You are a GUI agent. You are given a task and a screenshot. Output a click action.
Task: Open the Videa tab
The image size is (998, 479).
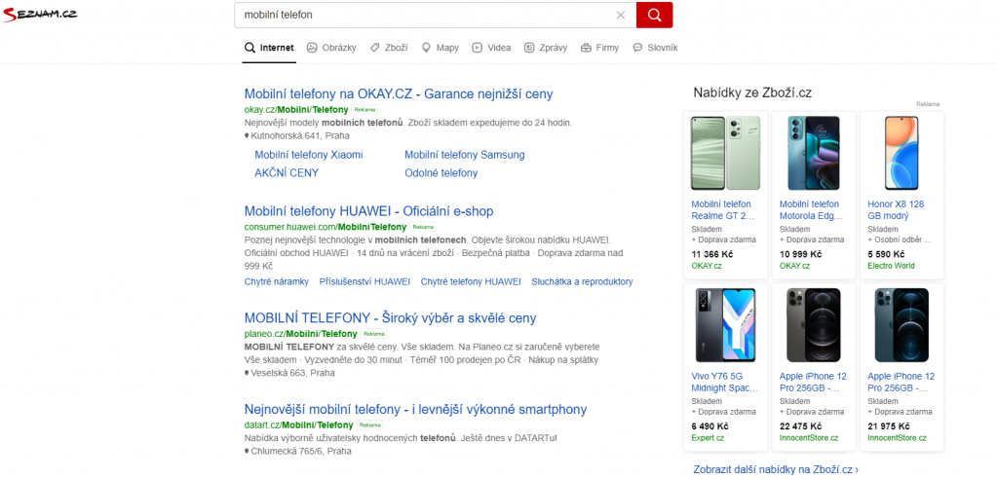(x=491, y=48)
